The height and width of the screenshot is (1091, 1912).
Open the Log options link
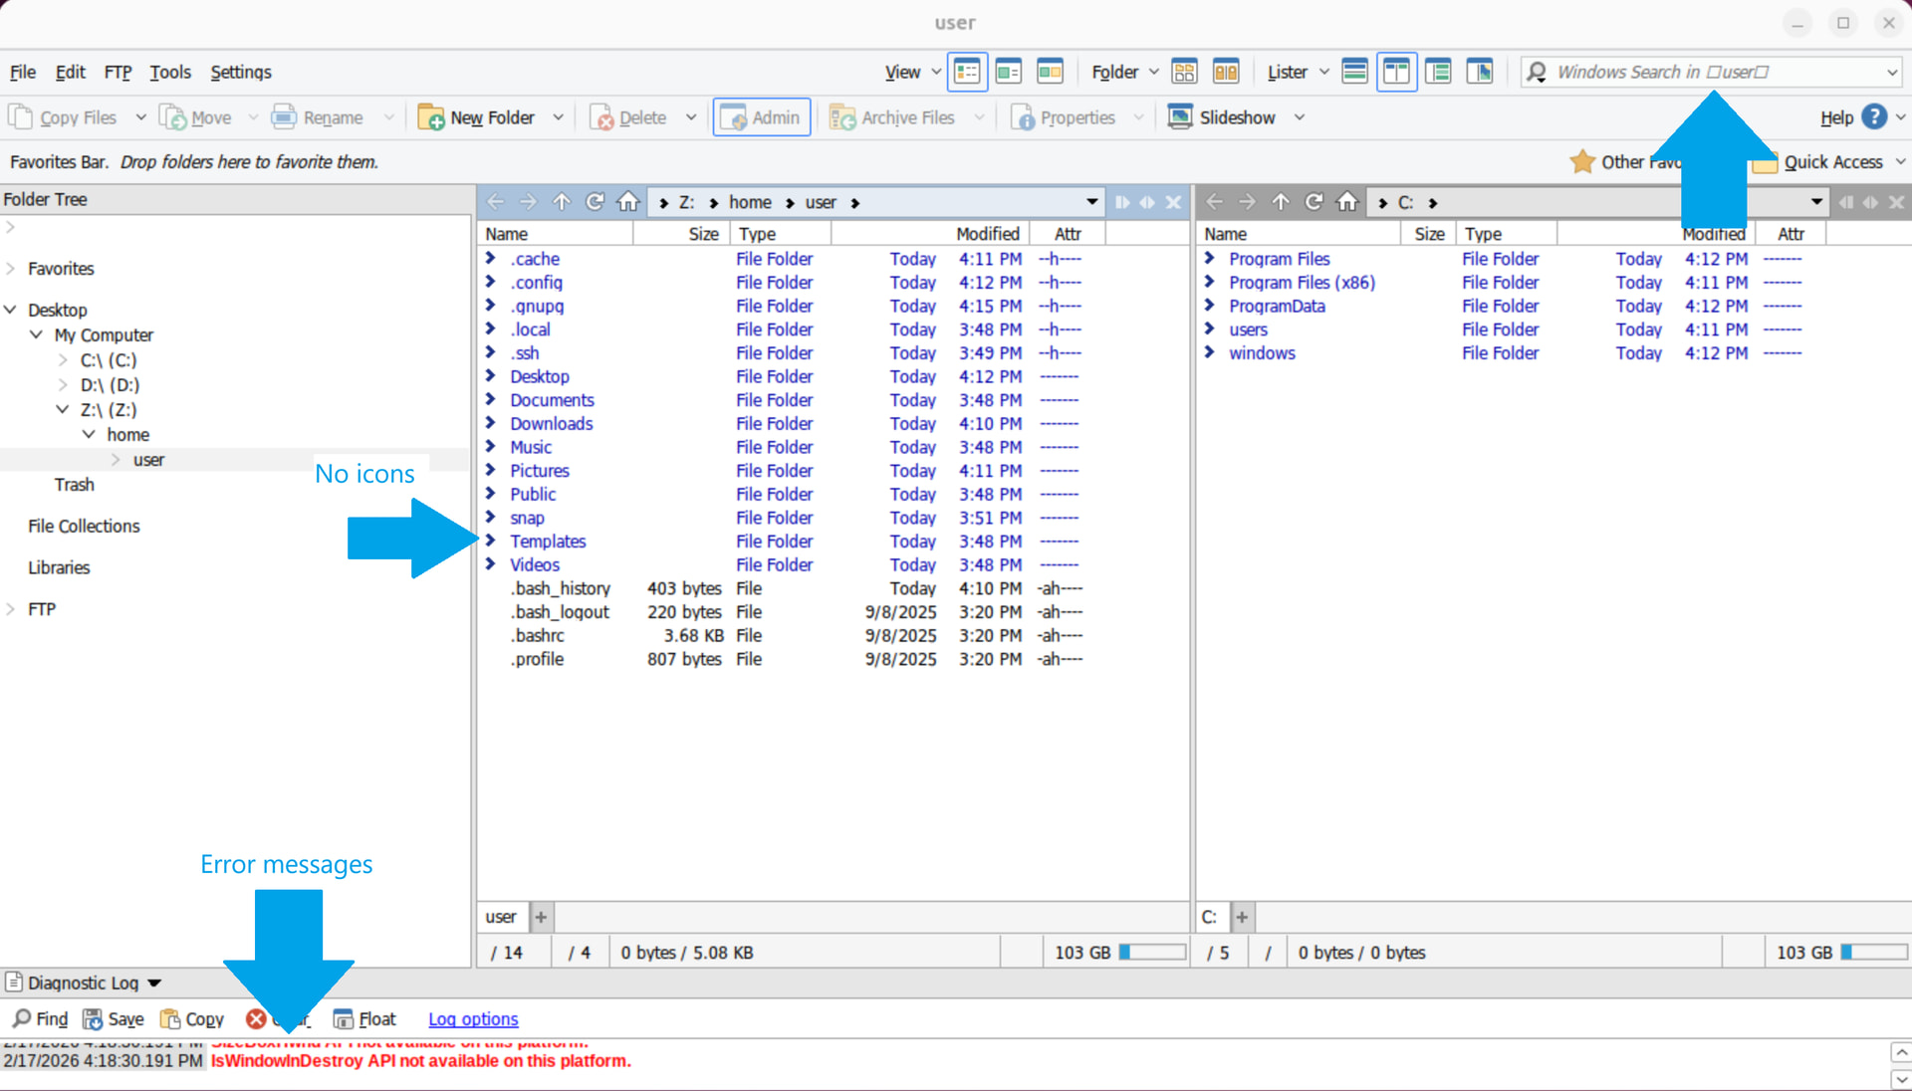(x=473, y=1019)
